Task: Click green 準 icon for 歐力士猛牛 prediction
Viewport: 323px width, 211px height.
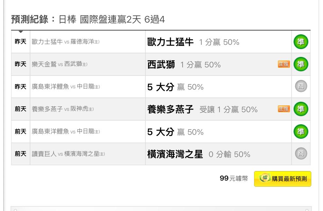Action: coord(301,42)
